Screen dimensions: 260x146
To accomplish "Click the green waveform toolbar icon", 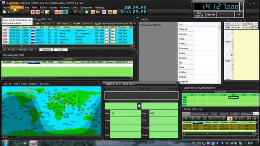I will coord(71,12).
